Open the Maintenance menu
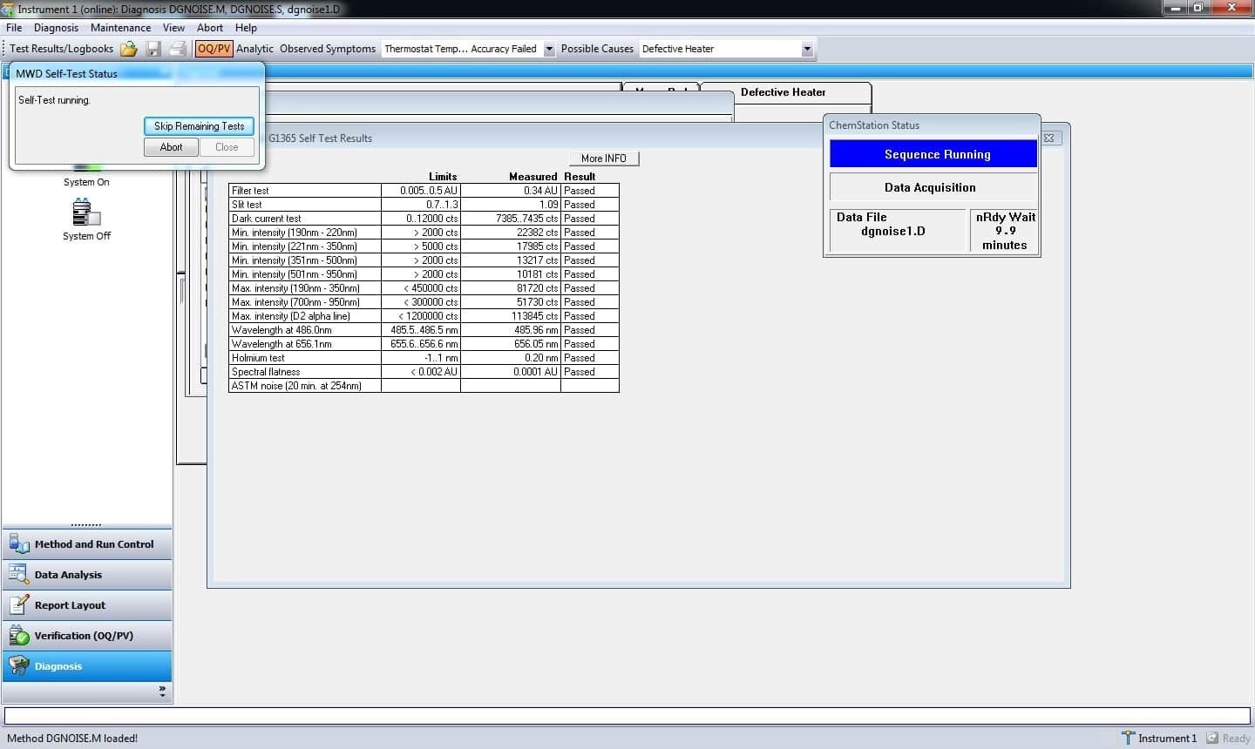 (x=120, y=28)
